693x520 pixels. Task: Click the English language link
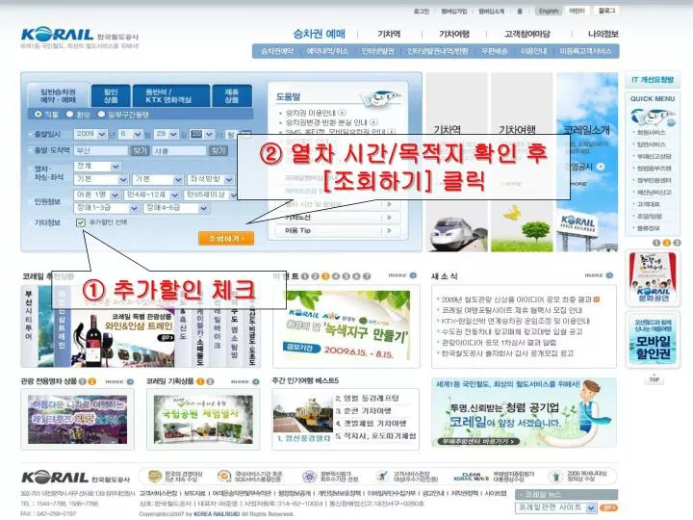point(549,11)
